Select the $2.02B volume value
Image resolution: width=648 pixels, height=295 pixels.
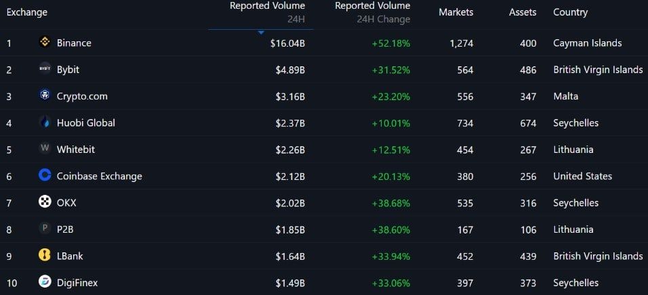291,203
